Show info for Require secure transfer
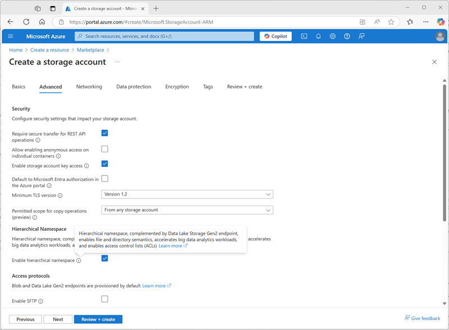 [38, 140]
